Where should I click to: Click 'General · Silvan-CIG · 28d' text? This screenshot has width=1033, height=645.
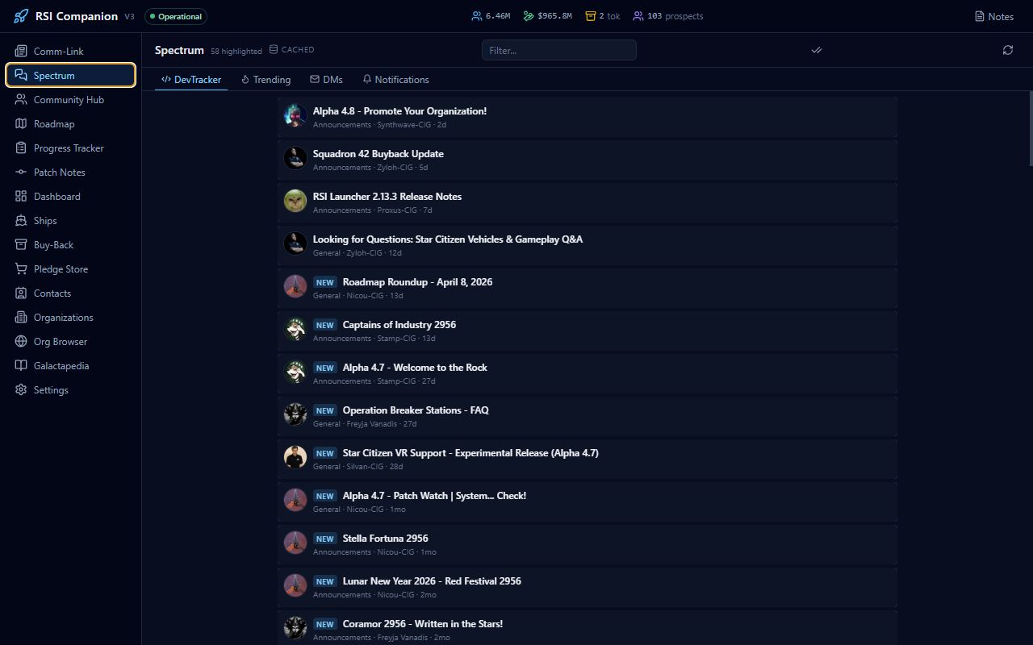[358, 467]
